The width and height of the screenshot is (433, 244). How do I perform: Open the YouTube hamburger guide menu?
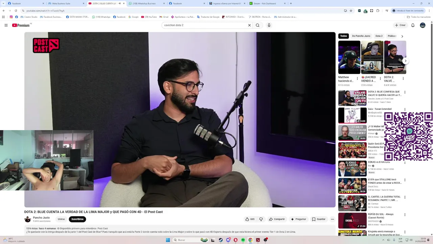tap(6, 25)
